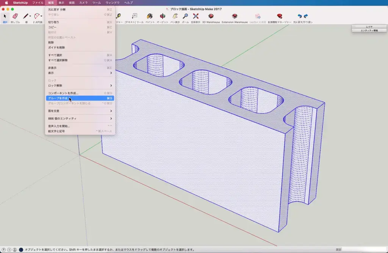Select the 線 pencil line tool
388x253 pixels.
[x=25, y=16]
